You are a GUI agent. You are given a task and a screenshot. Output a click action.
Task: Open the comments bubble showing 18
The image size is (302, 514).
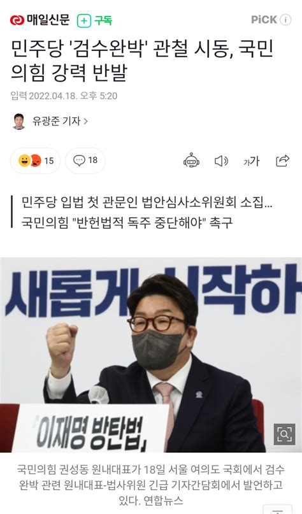(85, 161)
